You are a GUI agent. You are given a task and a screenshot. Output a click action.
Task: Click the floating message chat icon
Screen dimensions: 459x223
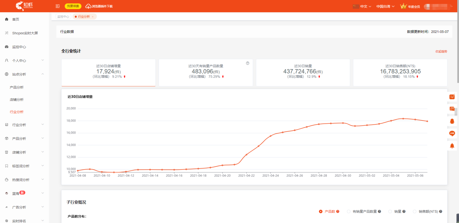pos(452,109)
